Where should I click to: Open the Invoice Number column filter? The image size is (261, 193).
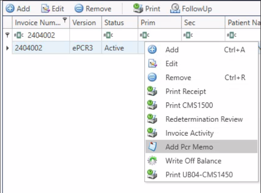64,20
